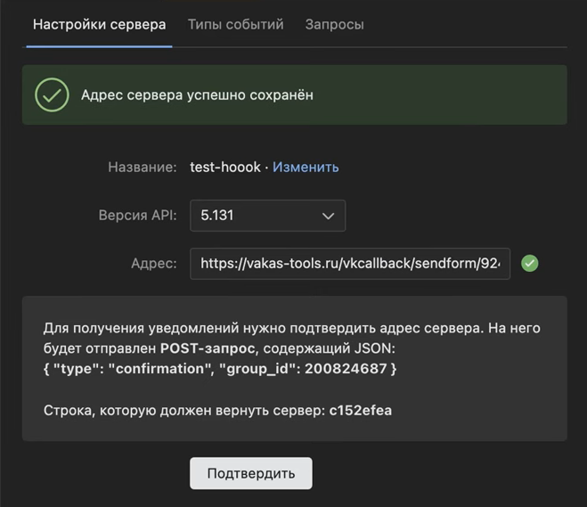Click the confirmation string c152efea
The width and height of the screenshot is (587, 507).
pos(360,410)
